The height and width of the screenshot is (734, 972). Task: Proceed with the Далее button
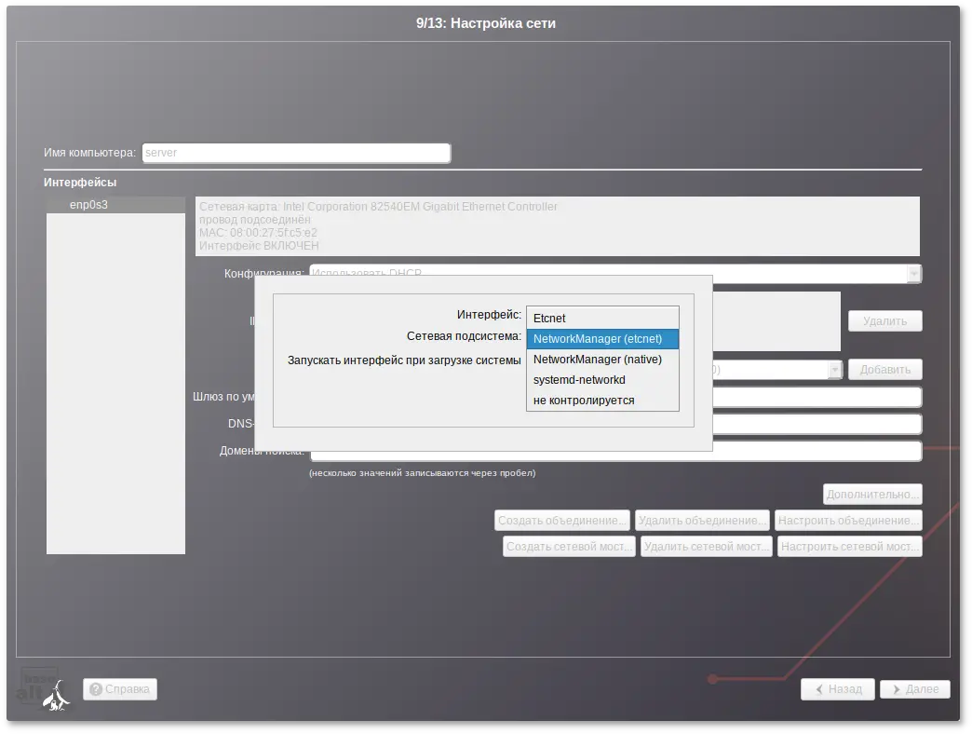[914, 688]
